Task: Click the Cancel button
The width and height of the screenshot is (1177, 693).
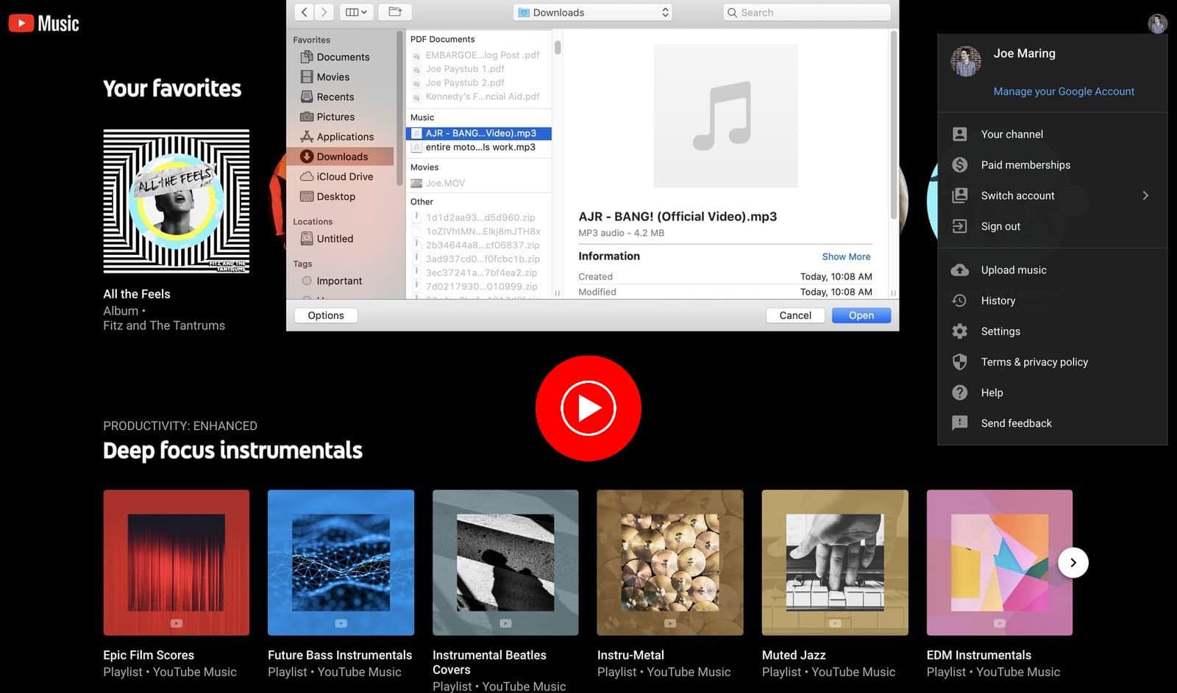Action: pyautogui.click(x=795, y=315)
